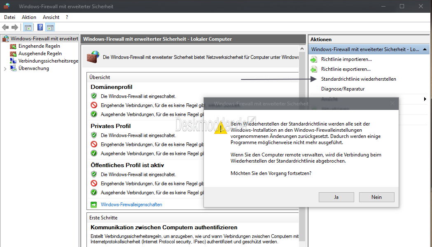
Task: Click the firewall app icon in title bar
Action: point(6,6)
